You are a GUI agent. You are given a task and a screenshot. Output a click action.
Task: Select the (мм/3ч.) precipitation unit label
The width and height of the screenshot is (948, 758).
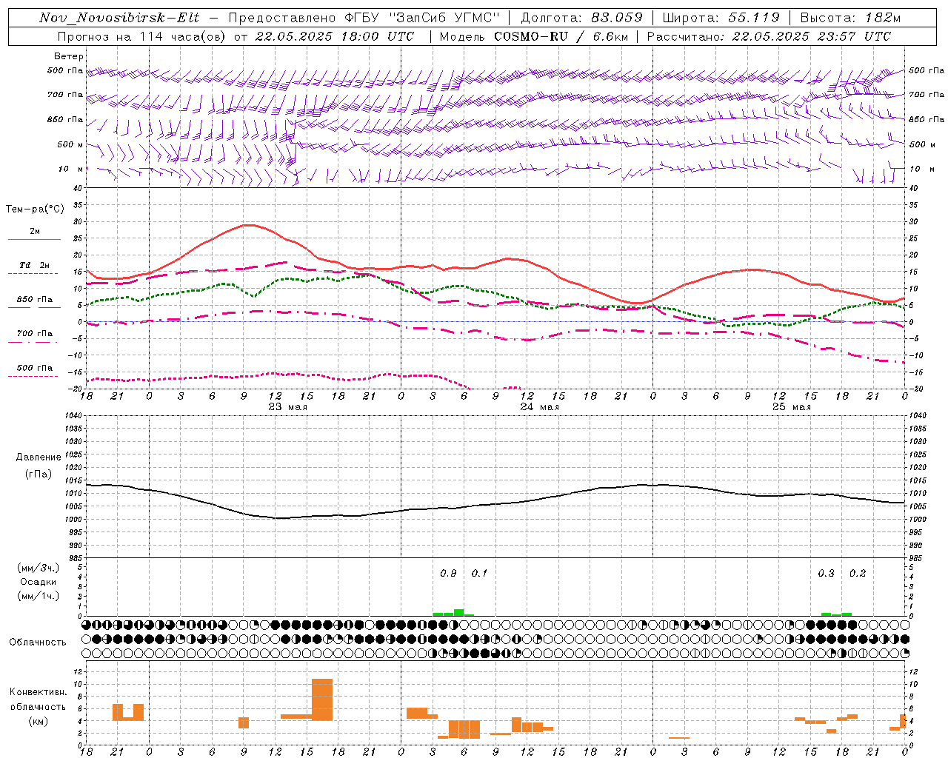tap(38, 568)
